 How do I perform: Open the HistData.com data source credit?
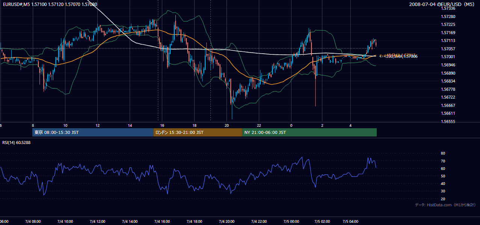point(445,205)
